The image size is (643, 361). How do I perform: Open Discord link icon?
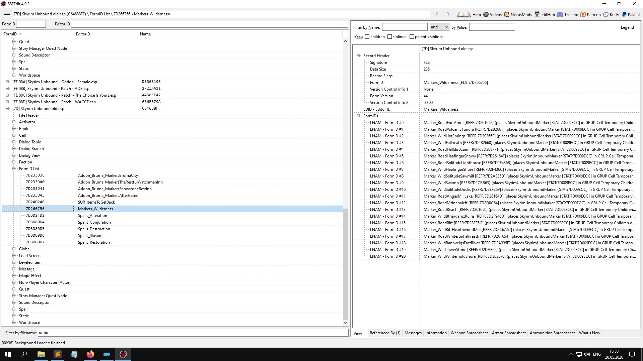pos(560,14)
